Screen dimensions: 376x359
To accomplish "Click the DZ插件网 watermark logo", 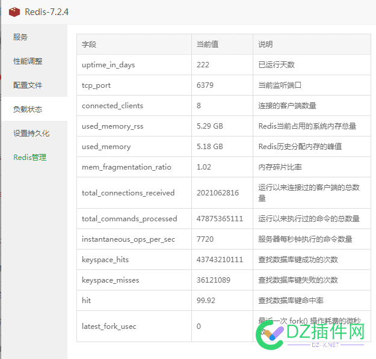I will [310, 335].
